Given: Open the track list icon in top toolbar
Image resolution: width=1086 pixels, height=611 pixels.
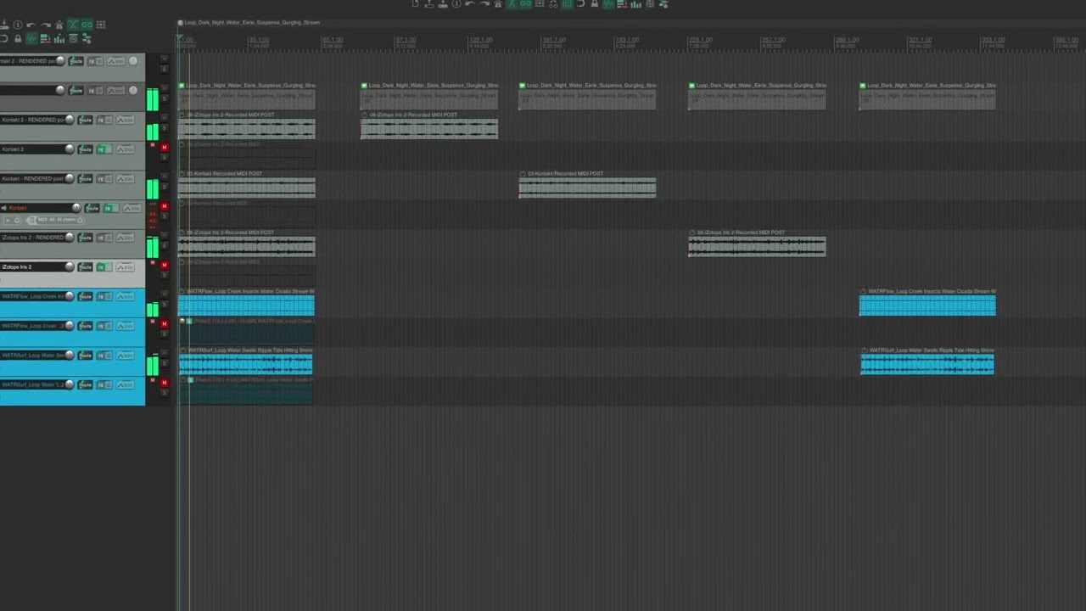Looking at the screenshot, I should (622, 4).
